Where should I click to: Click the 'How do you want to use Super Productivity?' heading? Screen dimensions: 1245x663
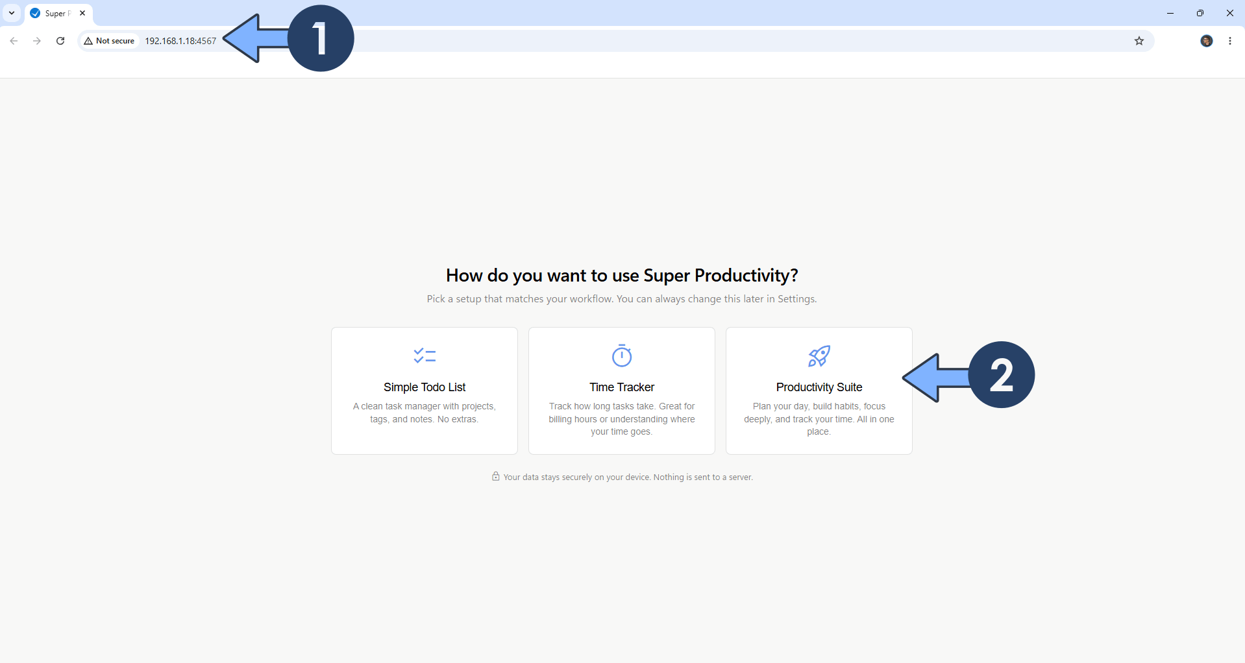coord(622,275)
